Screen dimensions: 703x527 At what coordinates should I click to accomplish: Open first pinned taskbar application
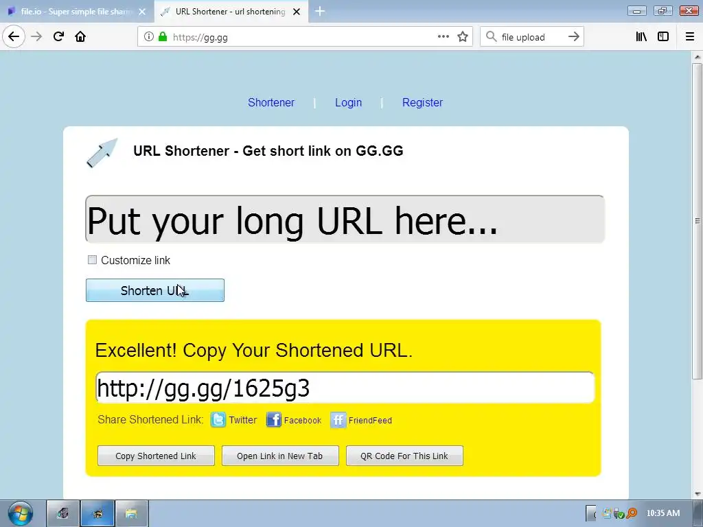62,513
